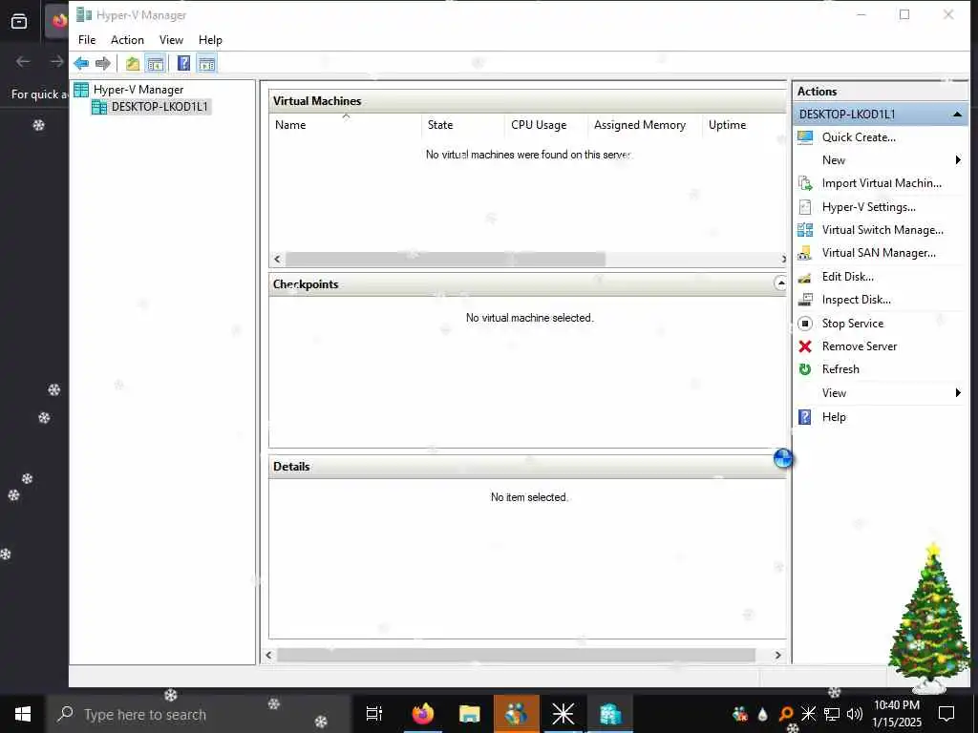Open the Help menu in menu bar

click(210, 40)
